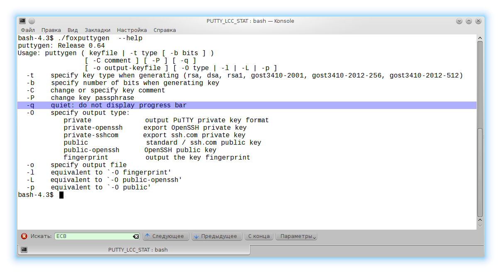Screen dimensions: 501x274
Task: Close the search bar with red X
Action: coord(24,236)
